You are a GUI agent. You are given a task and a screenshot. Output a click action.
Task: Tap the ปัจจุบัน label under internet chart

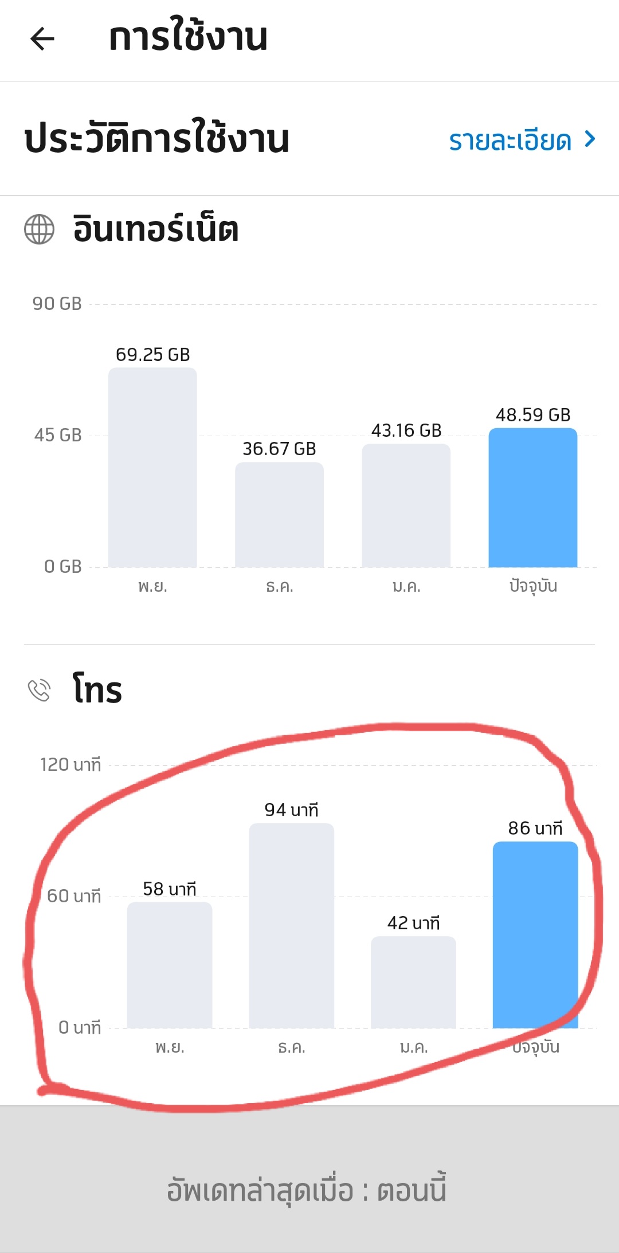(533, 586)
